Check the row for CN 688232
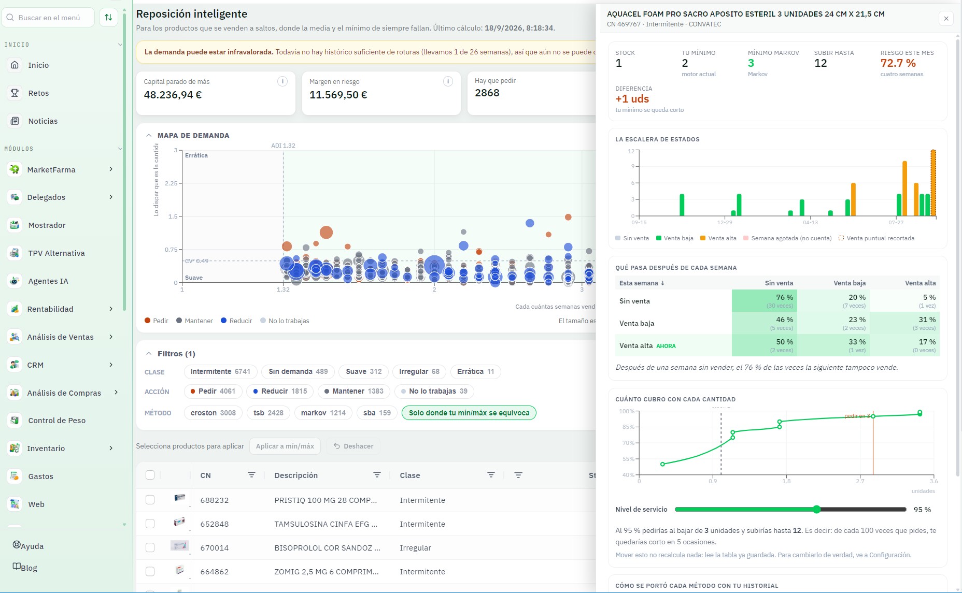 click(x=150, y=500)
